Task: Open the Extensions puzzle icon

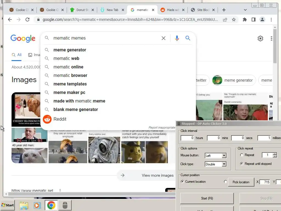Action: [x=245, y=20]
